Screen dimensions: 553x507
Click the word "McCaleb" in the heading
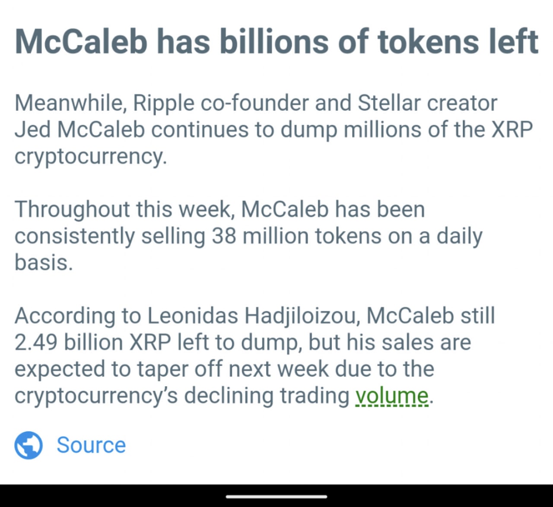click(81, 42)
